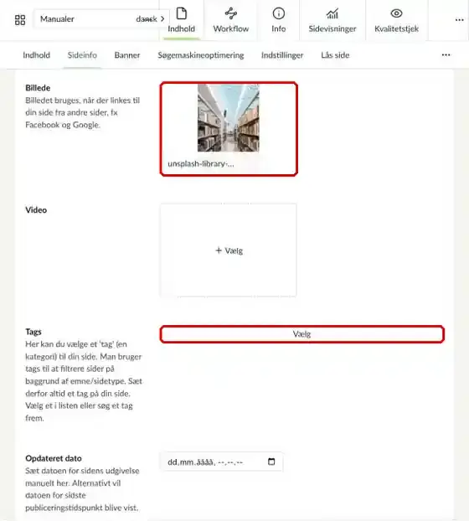469x521 pixels.
Task: Select the Sideinfo sub-tab
Action: point(82,55)
